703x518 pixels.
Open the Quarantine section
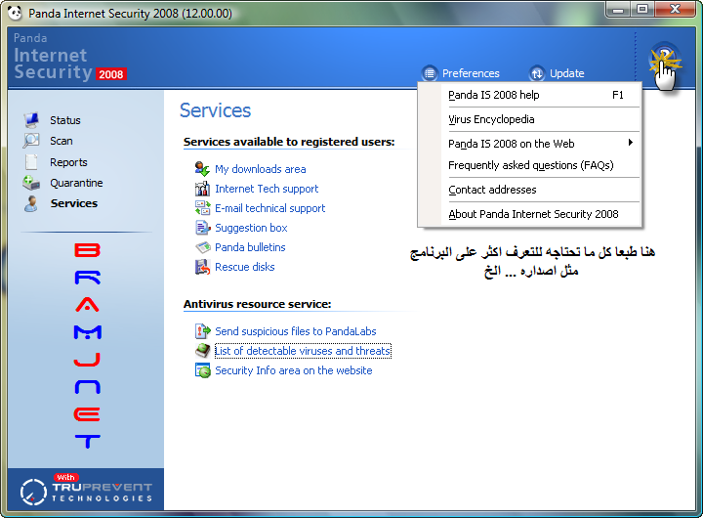[x=76, y=183]
